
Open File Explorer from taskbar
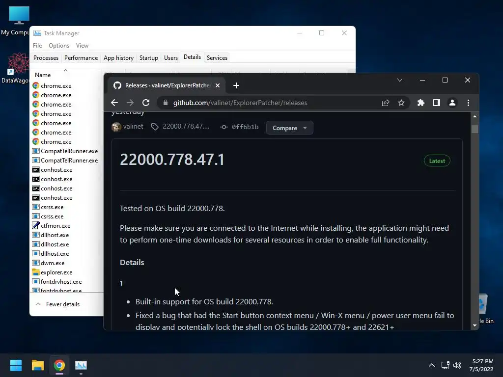37,365
